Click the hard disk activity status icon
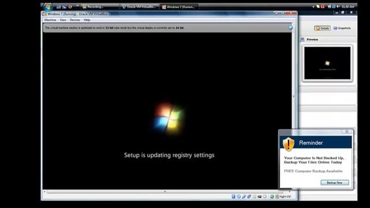This screenshot has height=208, width=370. coord(234,196)
